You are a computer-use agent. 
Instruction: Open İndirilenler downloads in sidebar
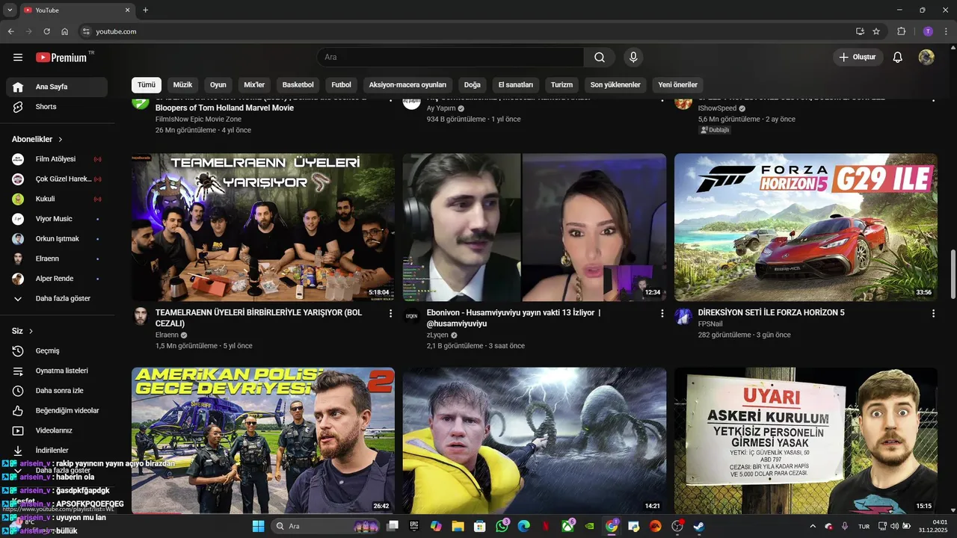(x=57, y=451)
